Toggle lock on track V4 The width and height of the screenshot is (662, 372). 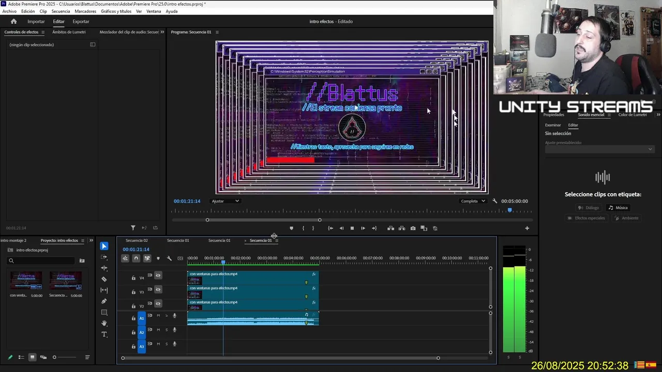[x=133, y=278]
